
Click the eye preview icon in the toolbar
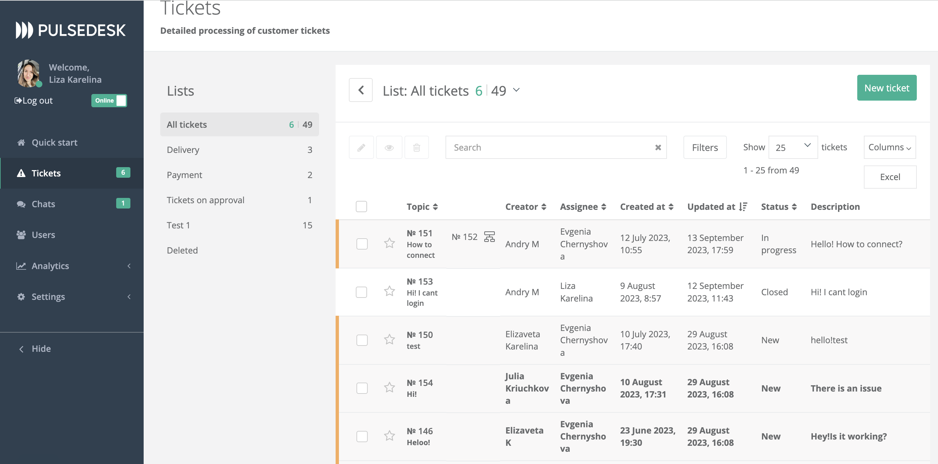click(x=389, y=147)
